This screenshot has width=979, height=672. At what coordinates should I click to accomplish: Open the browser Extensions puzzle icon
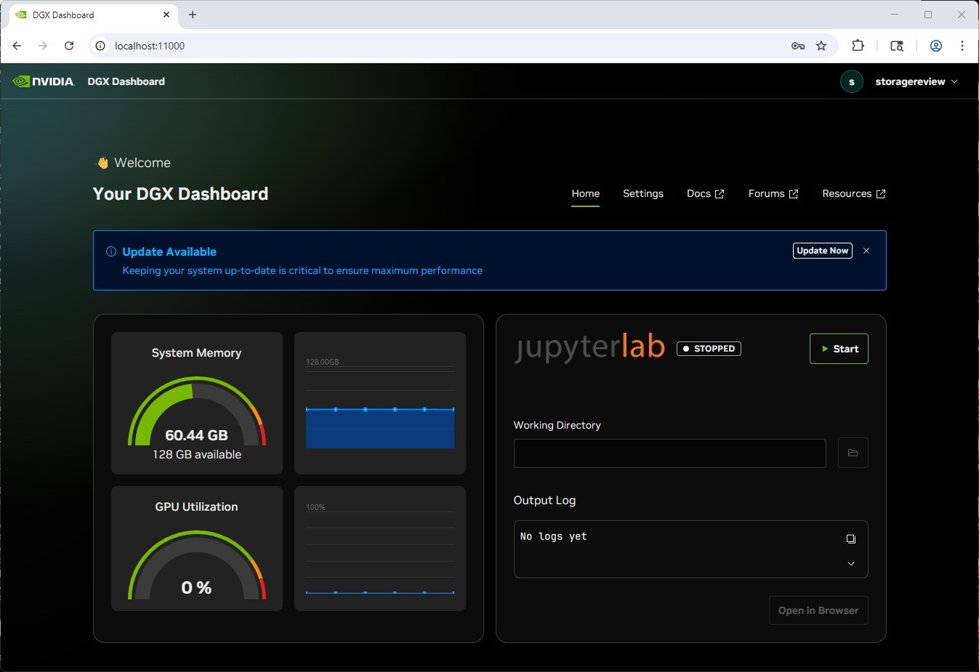[x=858, y=46]
